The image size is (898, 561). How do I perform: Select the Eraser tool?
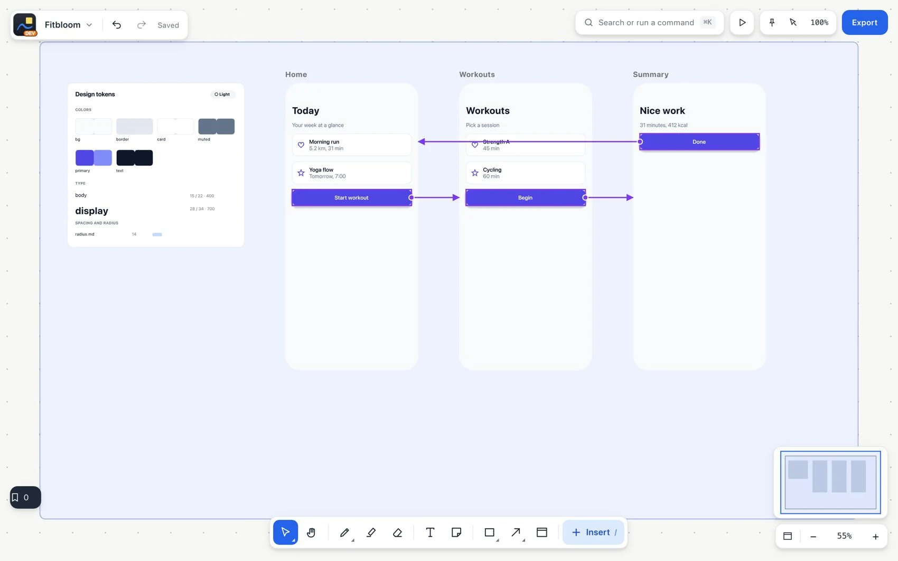point(398,533)
